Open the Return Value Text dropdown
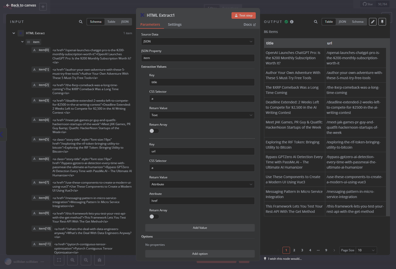Viewport: 396px width, 269px height. [x=202, y=115]
